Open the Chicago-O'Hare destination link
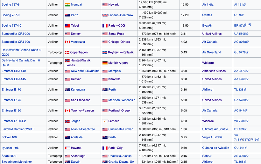This screenshot has width=261, height=164. click(119, 42)
